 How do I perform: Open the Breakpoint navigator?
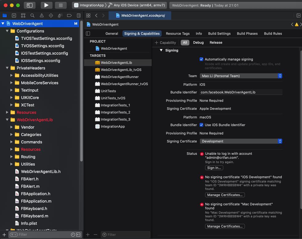[69, 16]
